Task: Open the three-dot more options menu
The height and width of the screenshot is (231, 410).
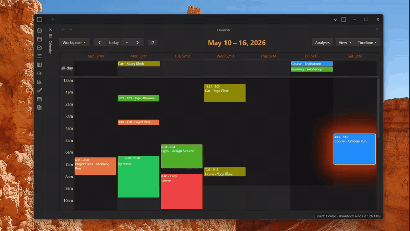Action: [x=377, y=30]
